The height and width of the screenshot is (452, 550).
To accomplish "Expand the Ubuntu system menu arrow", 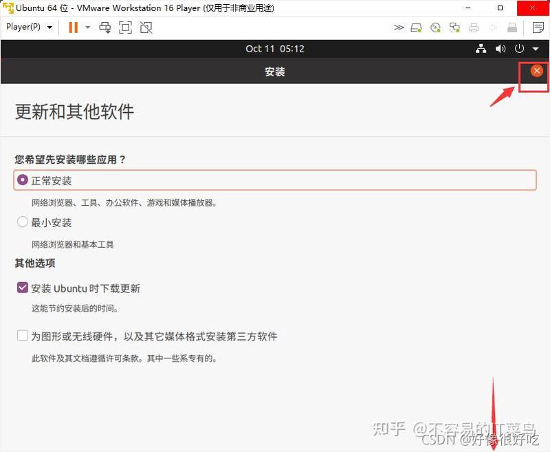I will tap(536, 49).
